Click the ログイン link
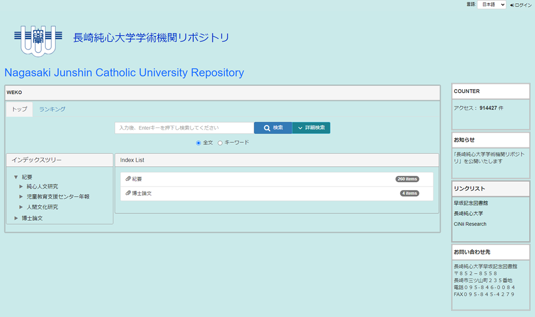535x317 pixels. [523, 5]
